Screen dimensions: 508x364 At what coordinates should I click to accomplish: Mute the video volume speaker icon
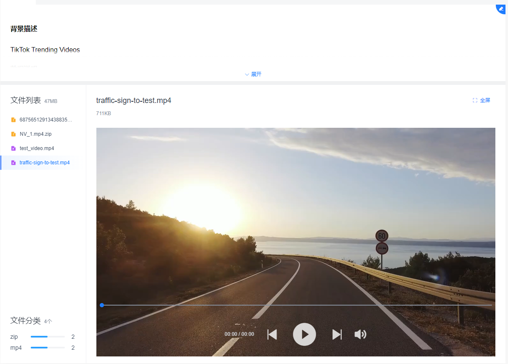(x=360, y=335)
